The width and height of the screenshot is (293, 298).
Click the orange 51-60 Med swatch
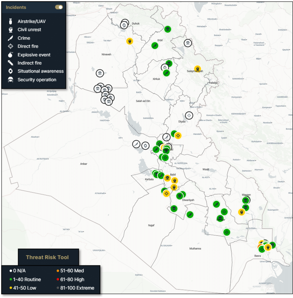(x=58, y=271)
